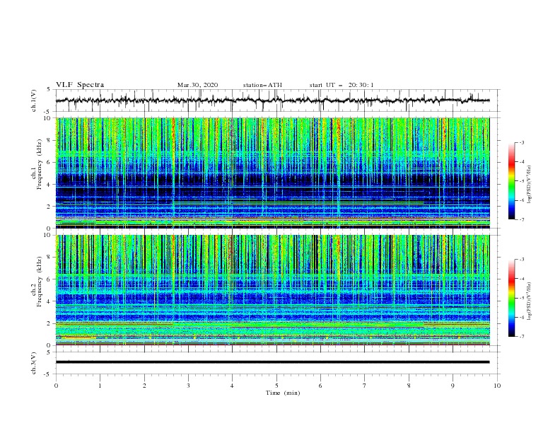Click the "10" kHz tick of ch.2 spectrogram
The image size is (560, 433).
(48, 235)
